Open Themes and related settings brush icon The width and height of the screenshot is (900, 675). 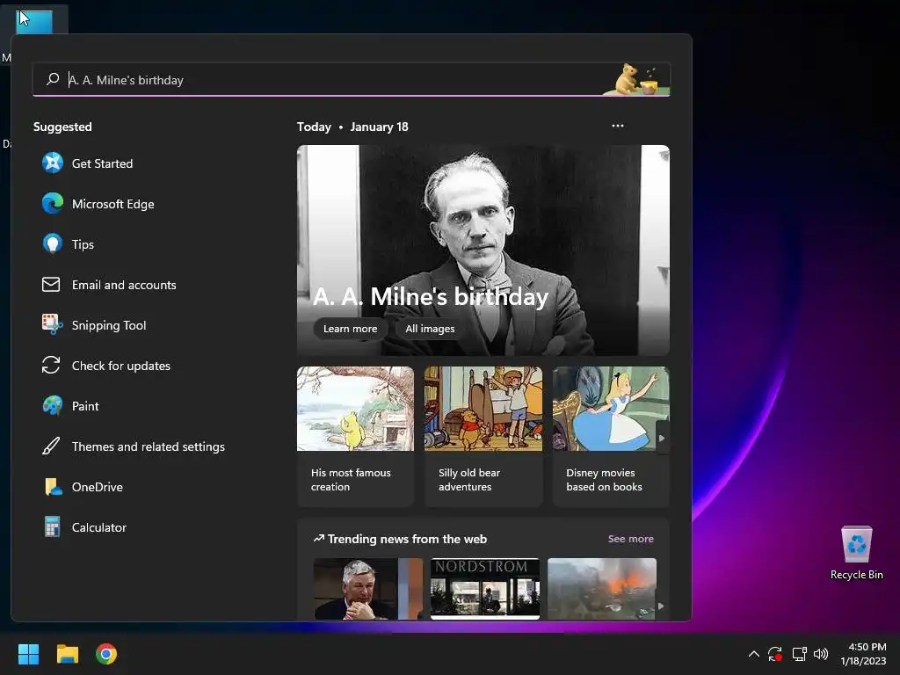click(51, 446)
